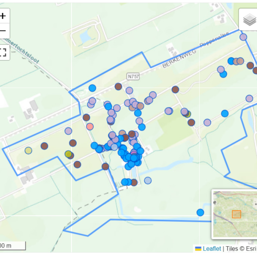The width and height of the screenshot is (257, 257).
Task: Select the pale yellow marker at far left
Action: (28, 150)
